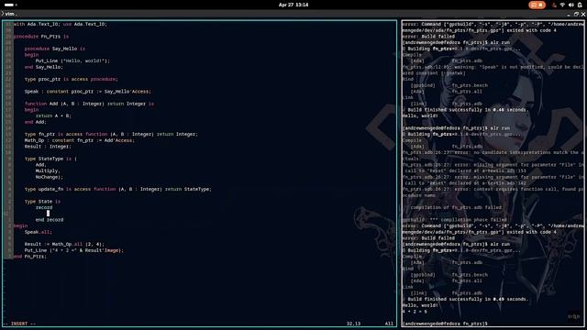Click the Put_Line ("4 + 2 =" line
Screen dimensions: 587x330
74,250
